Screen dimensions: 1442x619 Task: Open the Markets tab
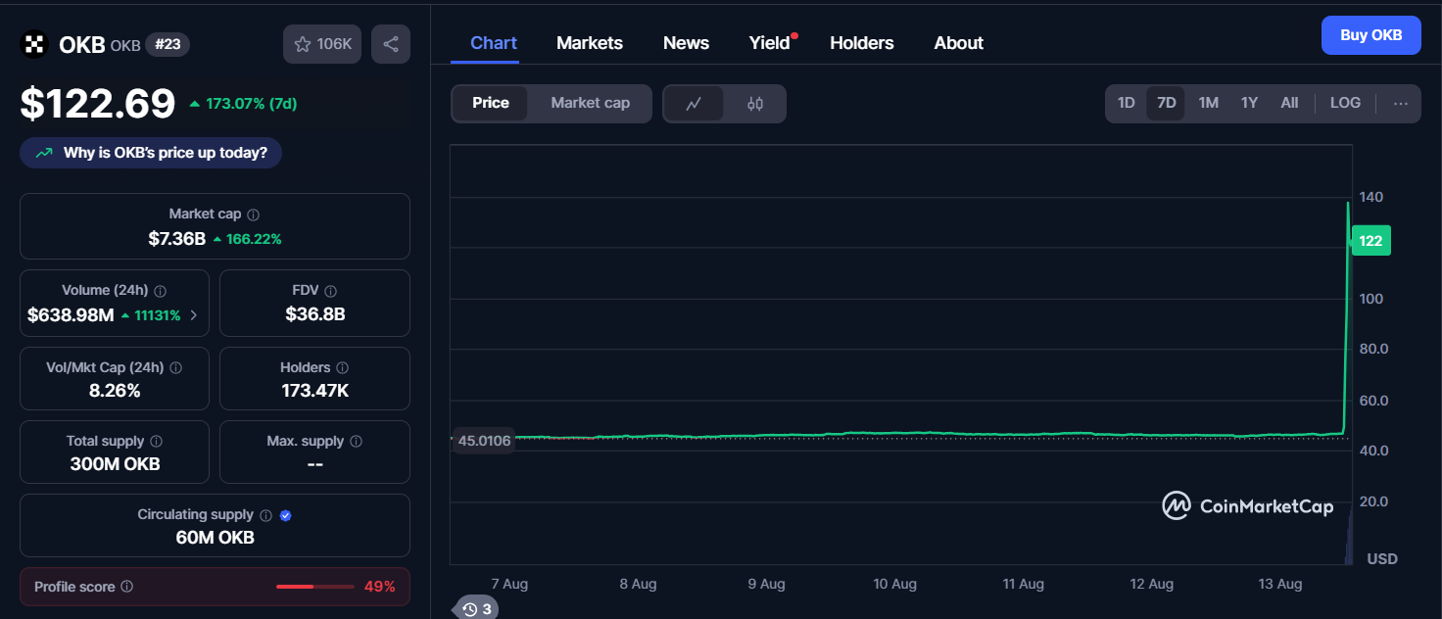click(589, 43)
